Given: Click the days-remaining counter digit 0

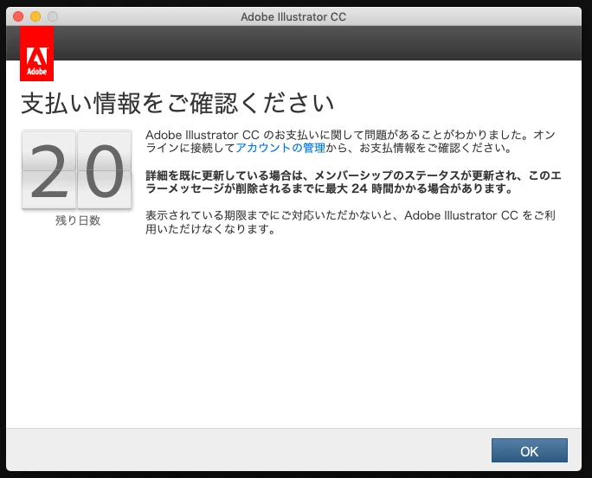Looking at the screenshot, I should tap(105, 170).
